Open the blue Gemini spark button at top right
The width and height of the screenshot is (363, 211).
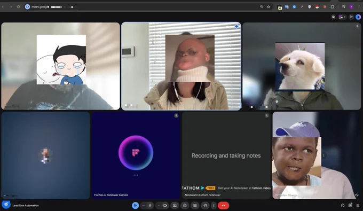coord(358,17)
